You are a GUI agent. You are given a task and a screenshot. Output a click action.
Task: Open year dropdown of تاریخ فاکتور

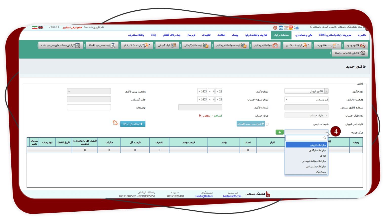coord(202,92)
